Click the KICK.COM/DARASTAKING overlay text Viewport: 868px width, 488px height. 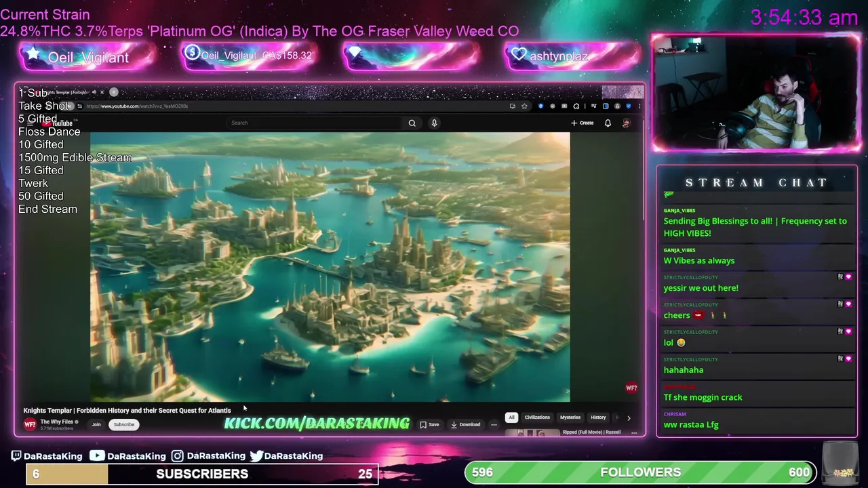click(x=317, y=424)
